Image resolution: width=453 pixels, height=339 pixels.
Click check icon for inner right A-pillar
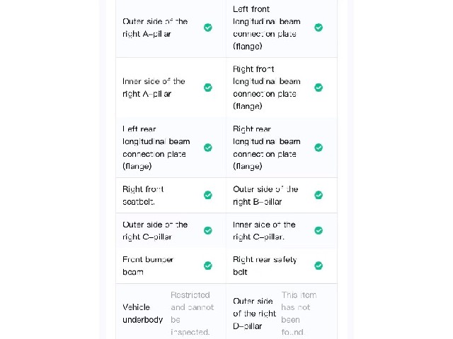207,88
